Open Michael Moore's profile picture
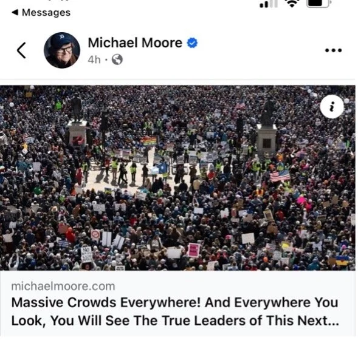 point(62,50)
